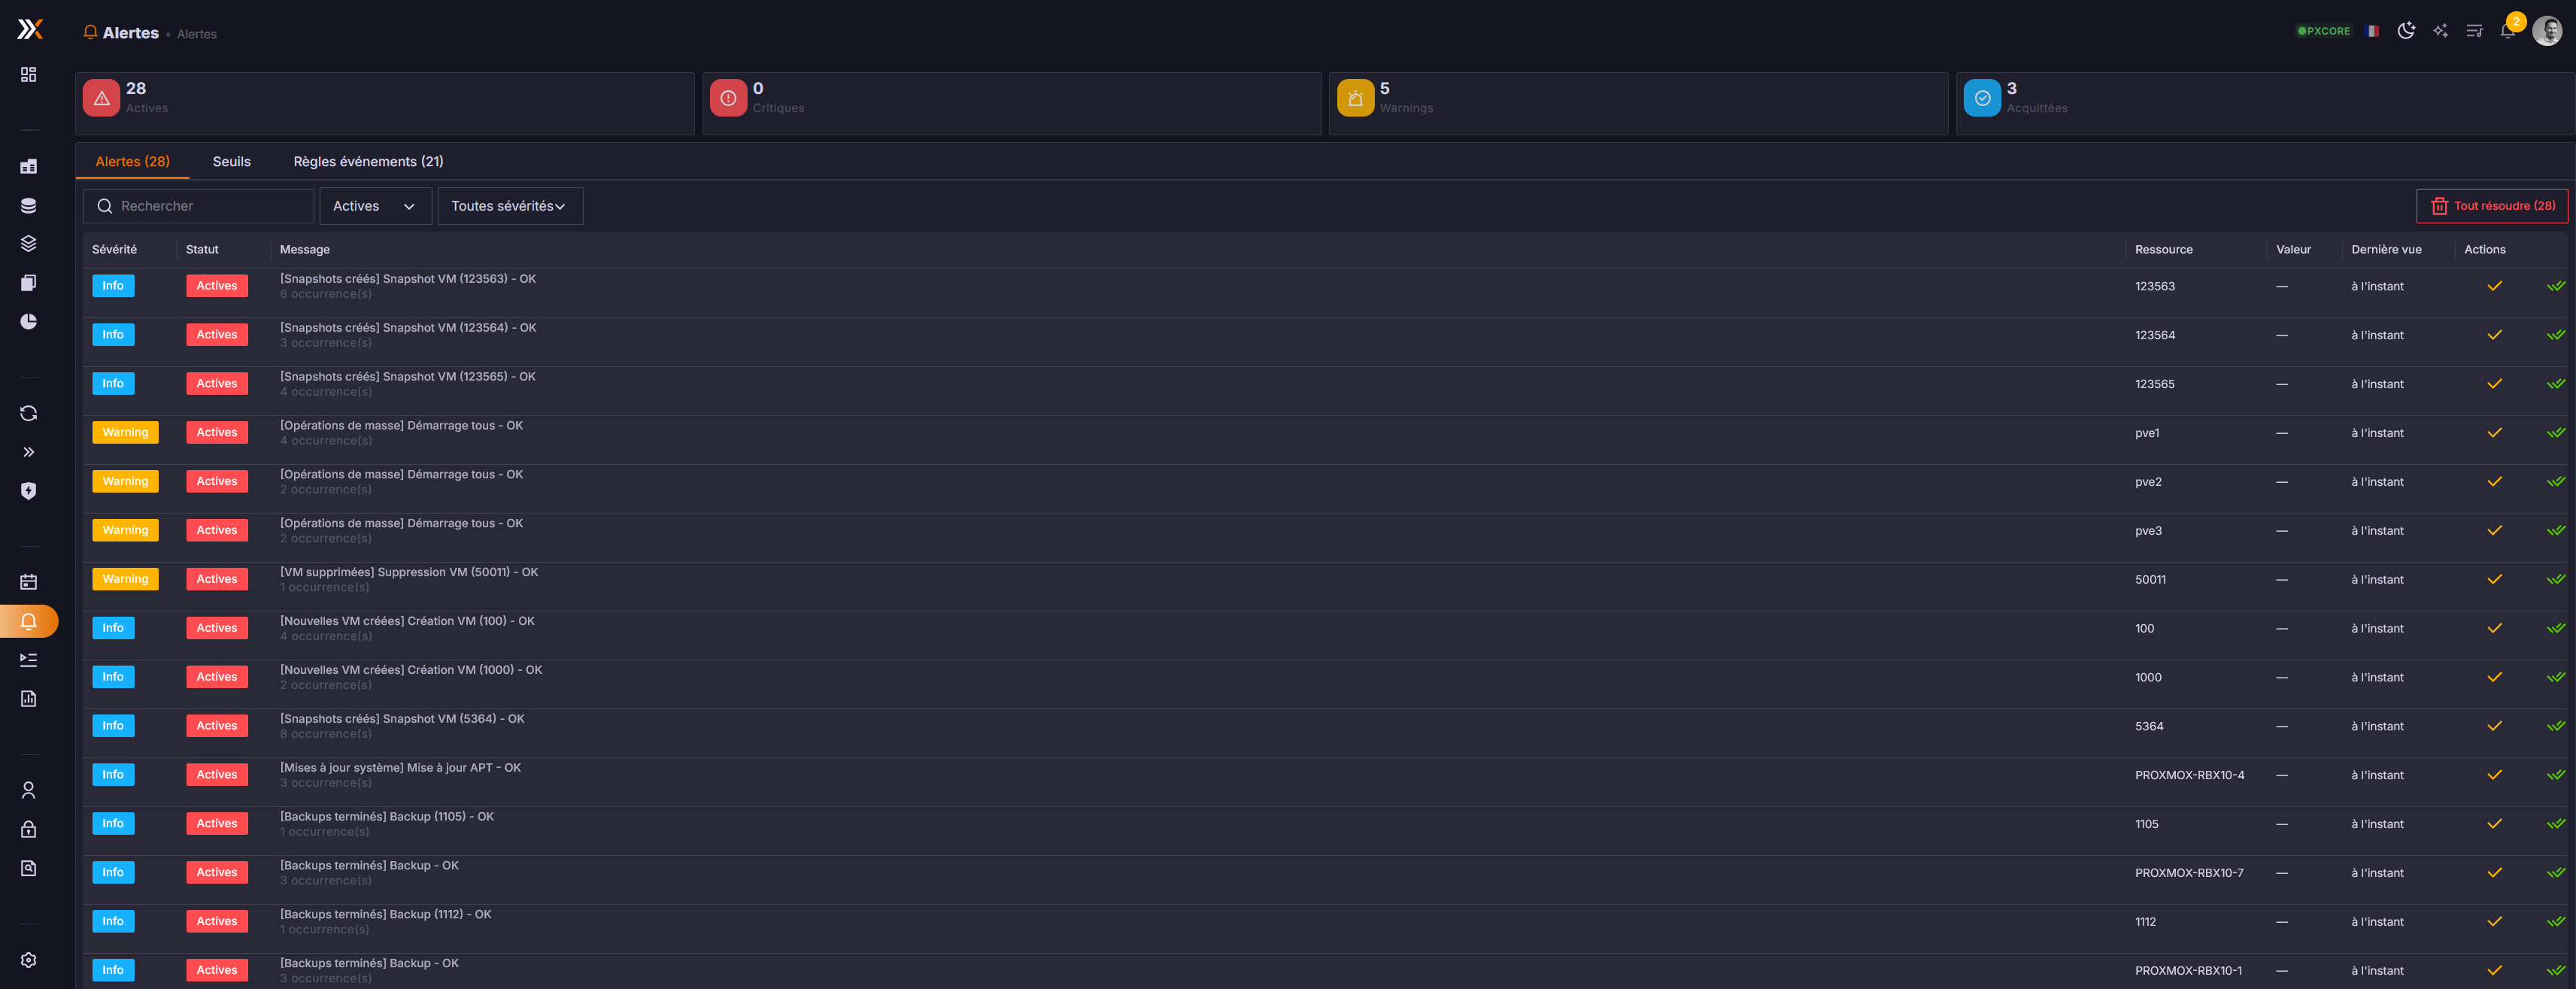Image resolution: width=2576 pixels, height=989 pixels.
Task: Acknowledge the Backup 1105 alert
Action: click(x=2494, y=823)
